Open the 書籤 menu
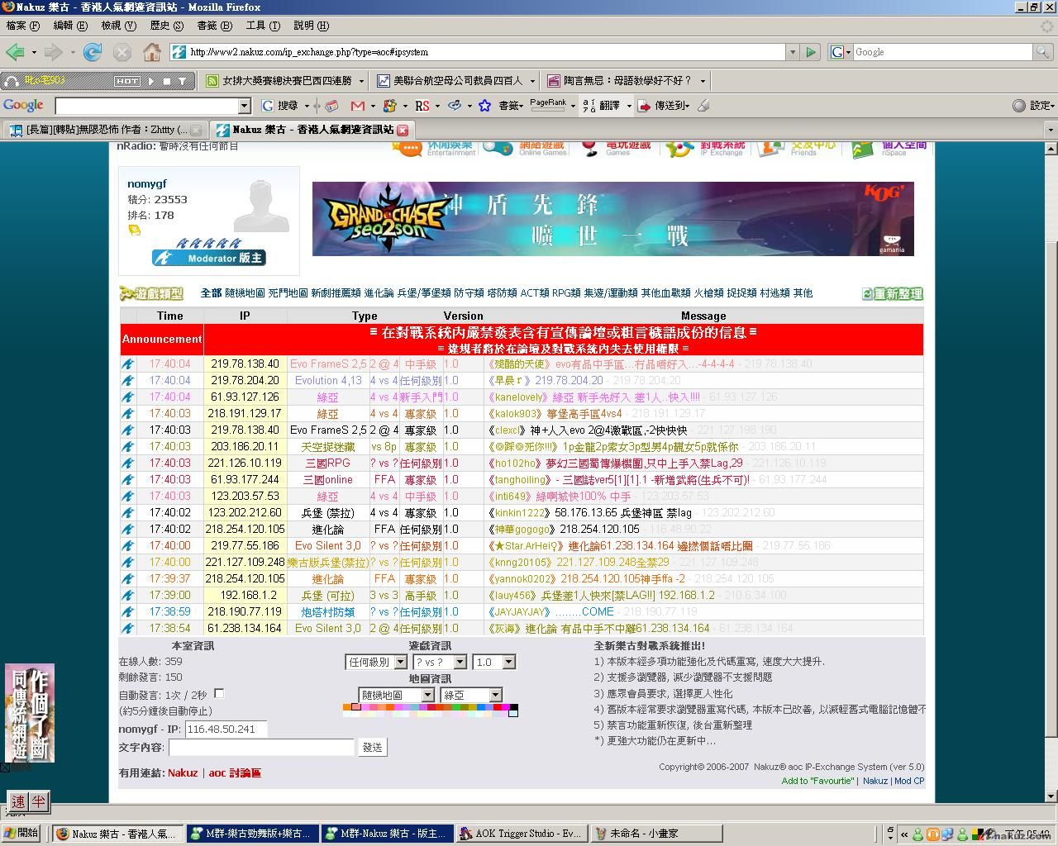The width and height of the screenshot is (1058, 846). [214, 26]
